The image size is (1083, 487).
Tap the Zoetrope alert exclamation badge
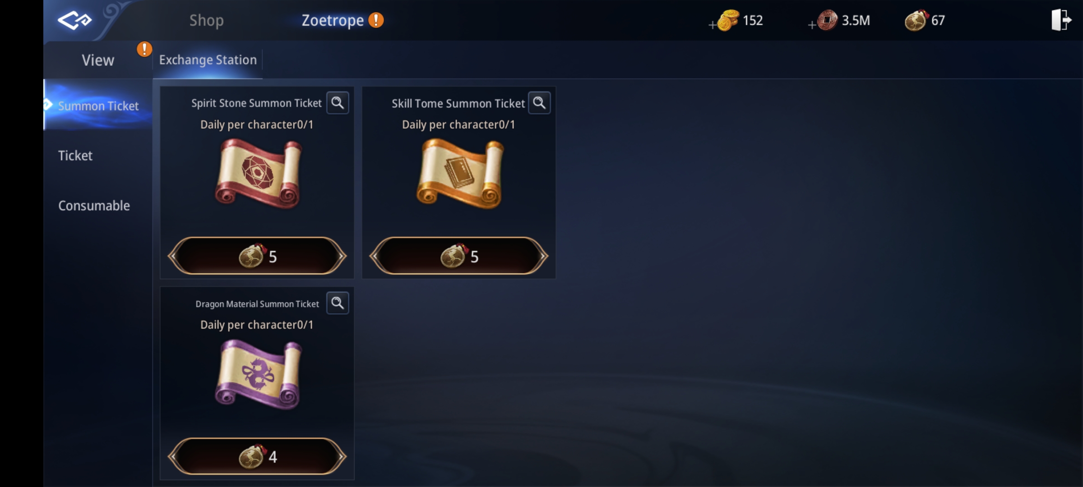tap(376, 20)
